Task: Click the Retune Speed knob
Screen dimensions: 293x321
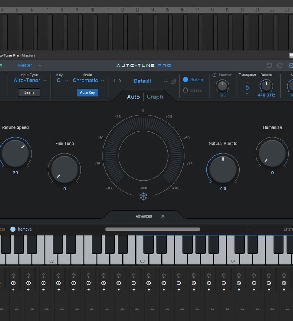Action: pyautogui.click(x=15, y=153)
